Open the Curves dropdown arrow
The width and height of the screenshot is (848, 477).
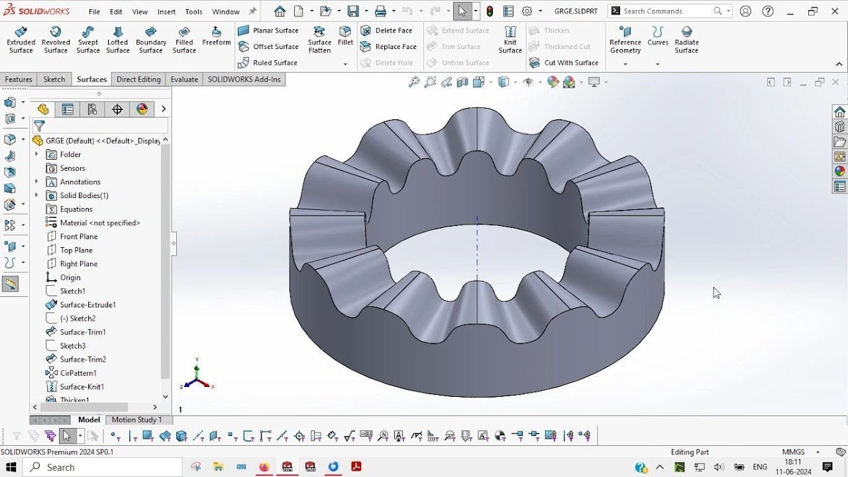[x=657, y=64]
